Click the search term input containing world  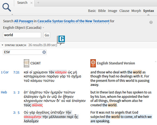(22, 35)
